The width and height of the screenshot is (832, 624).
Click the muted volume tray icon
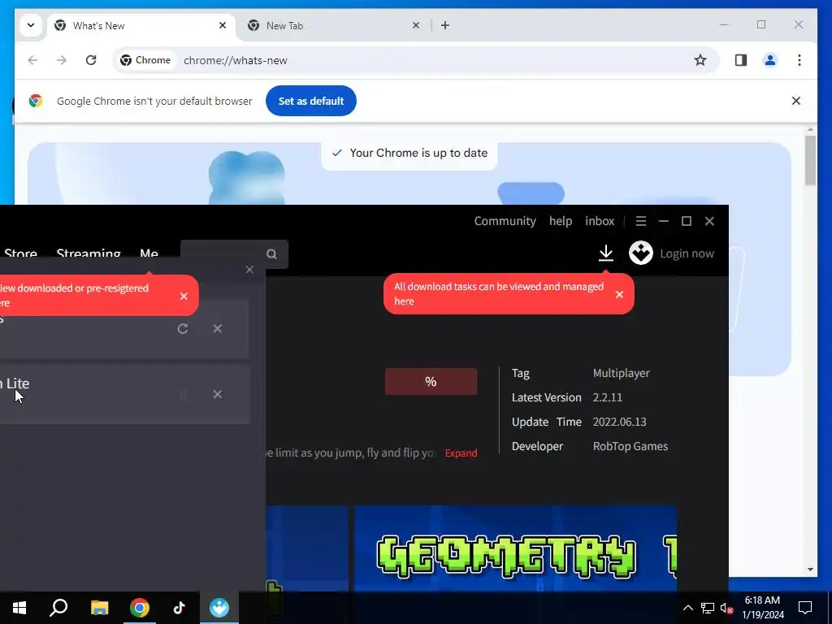click(x=726, y=608)
